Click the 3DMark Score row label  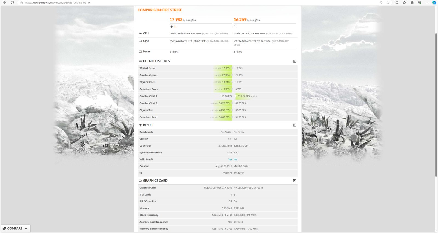pos(147,68)
